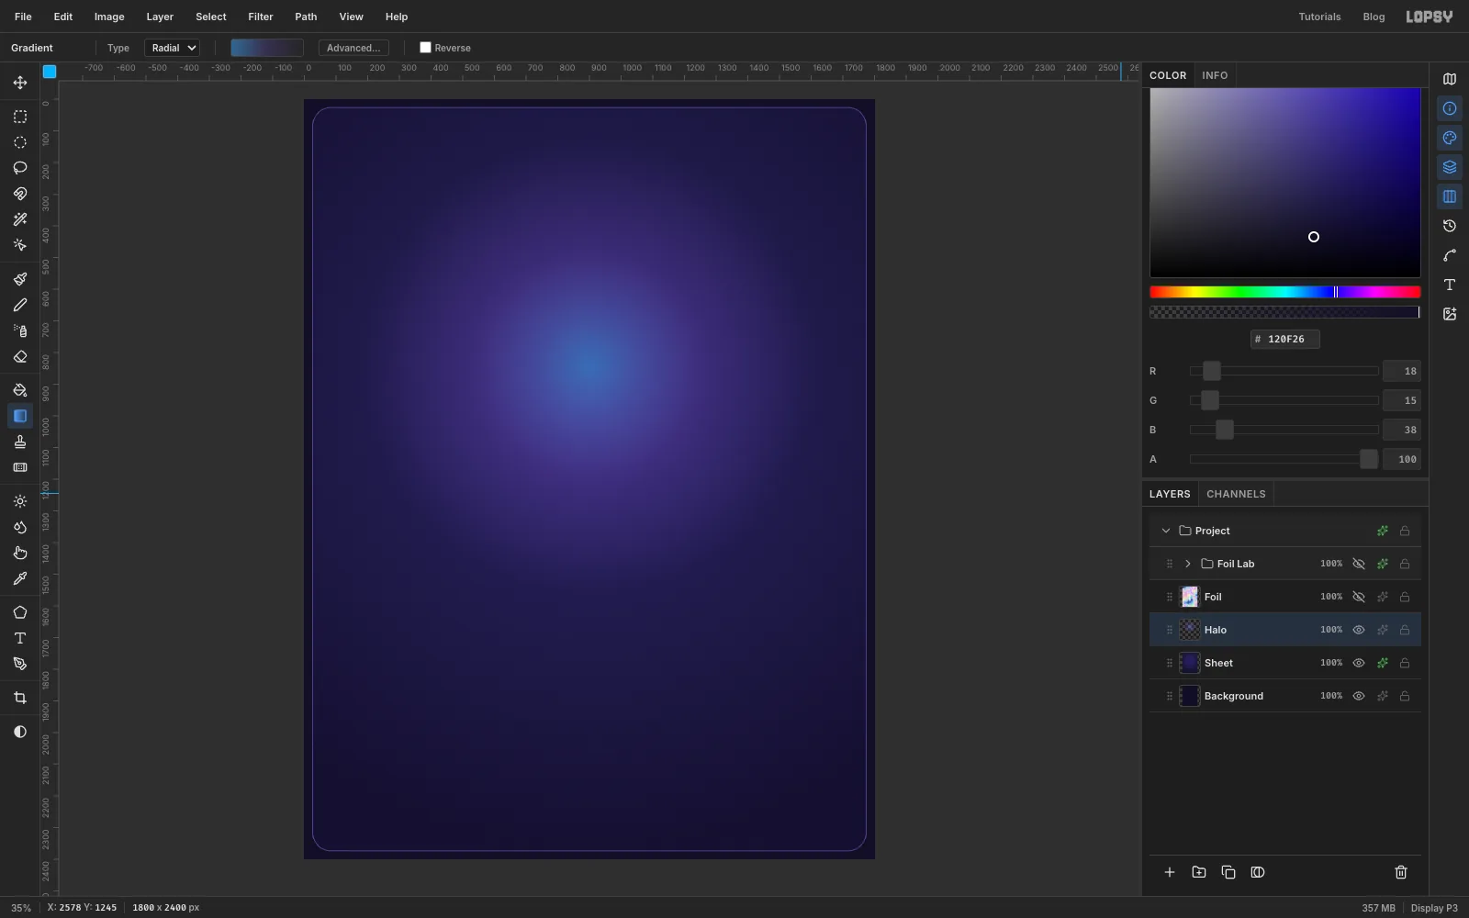
Task: Expand the Foil Lab group
Action: point(1188,564)
